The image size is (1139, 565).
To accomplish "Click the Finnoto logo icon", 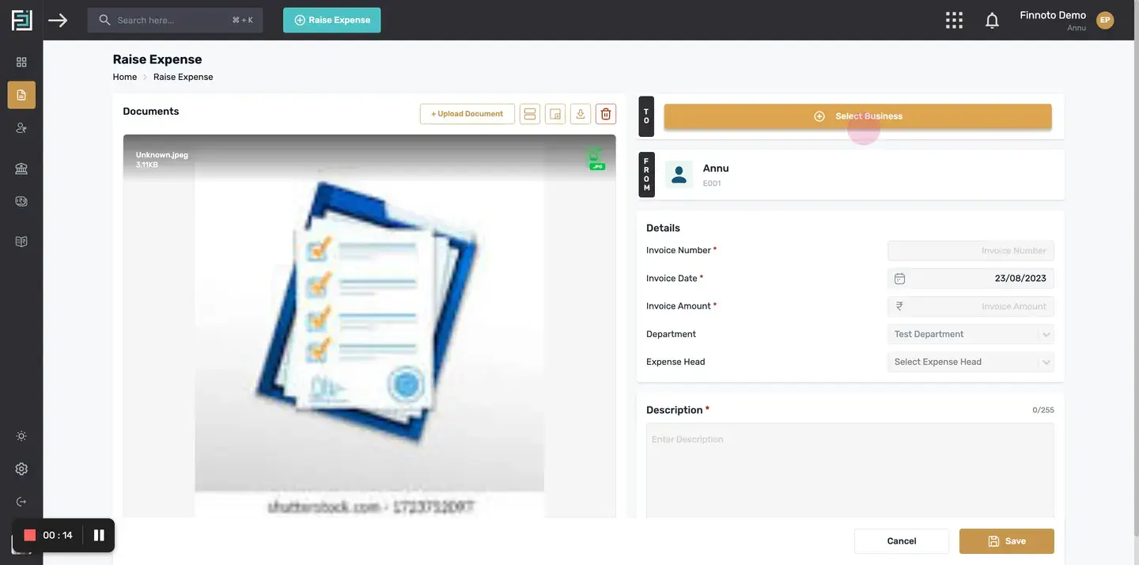I will pyautogui.click(x=21, y=20).
